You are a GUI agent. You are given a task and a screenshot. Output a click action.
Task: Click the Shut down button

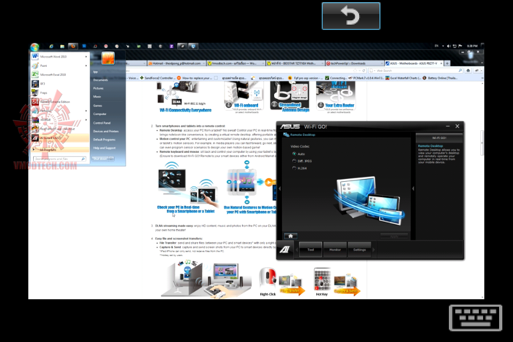click(x=100, y=159)
